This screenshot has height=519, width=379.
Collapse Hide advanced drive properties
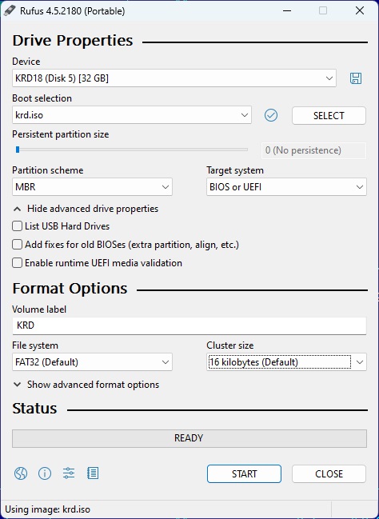click(86, 209)
